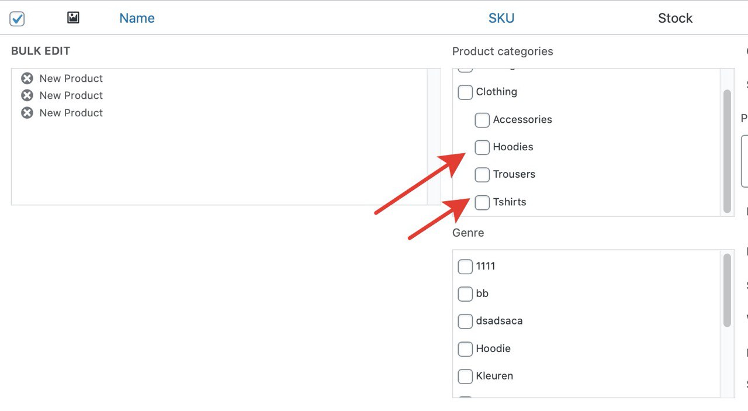This screenshot has height=411, width=748.
Task: Remove the second New Product entry
Action: point(27,95)
